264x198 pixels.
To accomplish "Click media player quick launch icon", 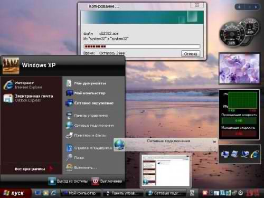I will coord(46,193).
